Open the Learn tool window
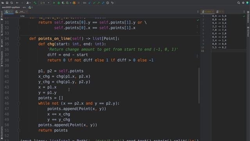 pyautogui.click(x=2, y=43)
